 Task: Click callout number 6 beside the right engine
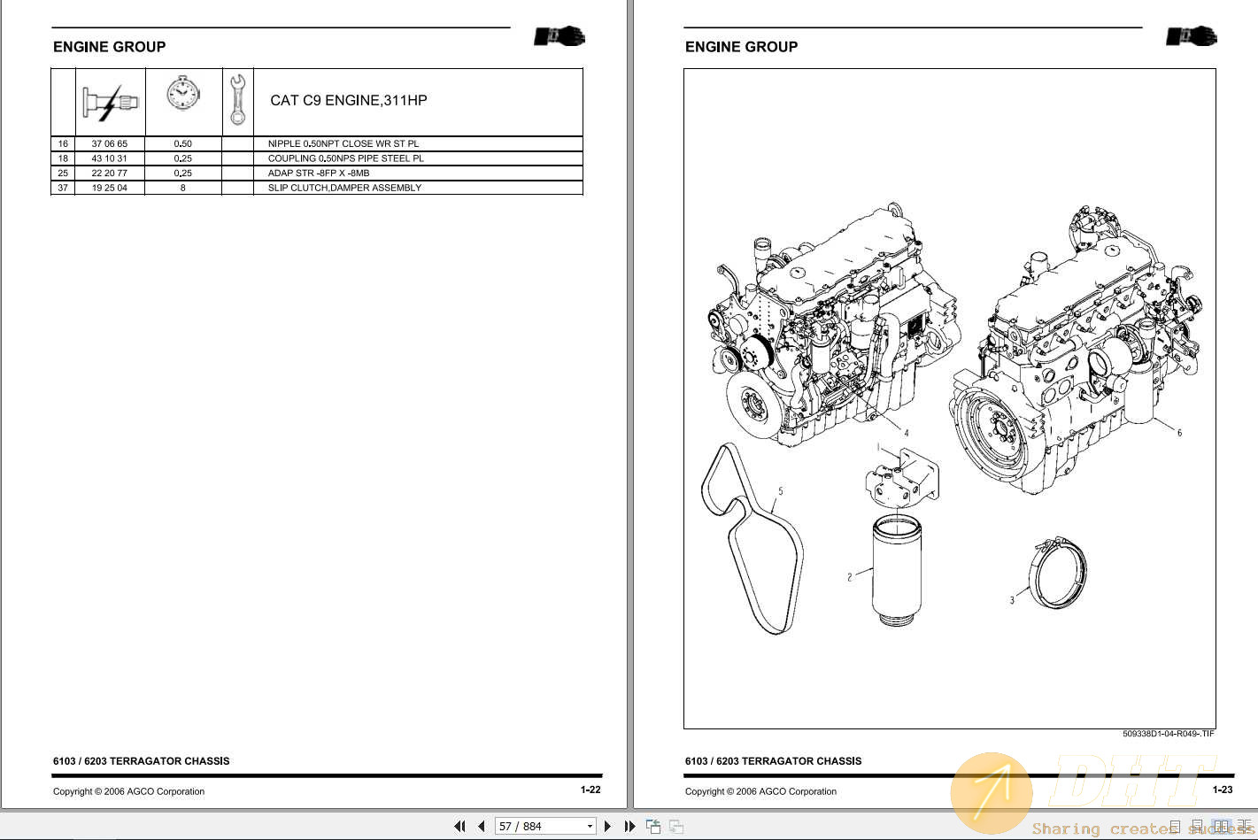pyautogui.click(x=1179, y=433)
